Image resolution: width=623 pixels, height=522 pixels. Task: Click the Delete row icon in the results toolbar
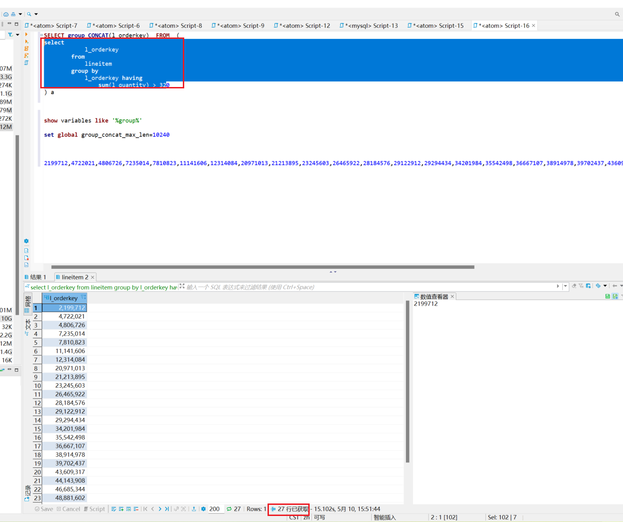(136, 509)
